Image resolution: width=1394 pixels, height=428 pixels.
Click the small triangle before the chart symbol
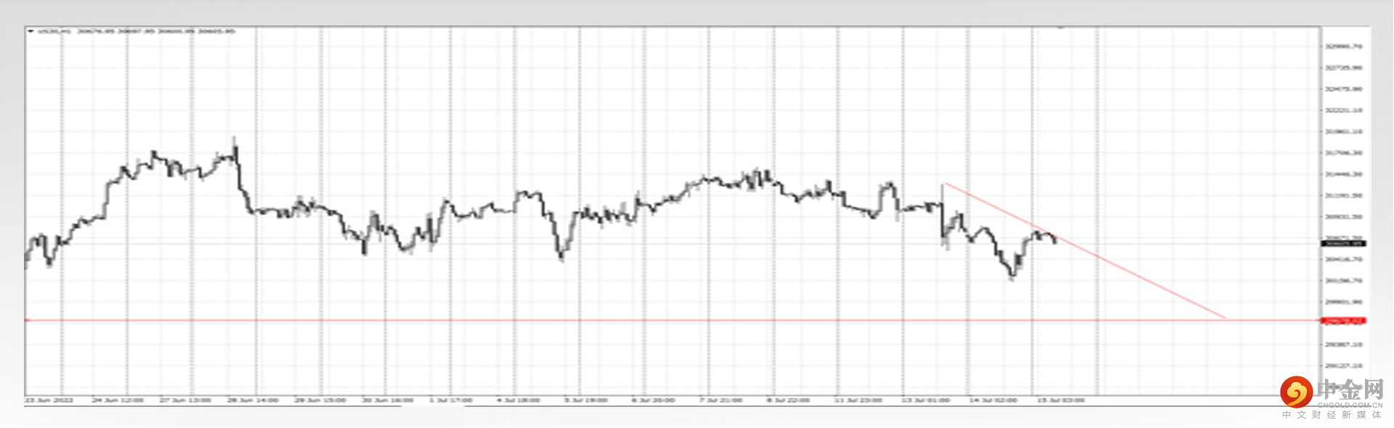click(x=30, y=31)
